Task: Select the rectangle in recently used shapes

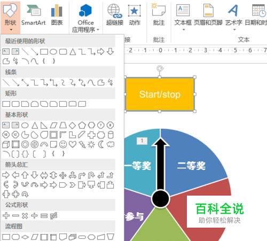Action: 44,52
